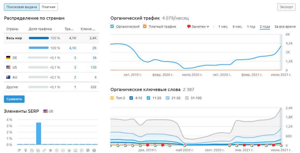This screenshot has width=300, height=153.
Task: Click the crown SERP feature icon
Action: point(69,150)
